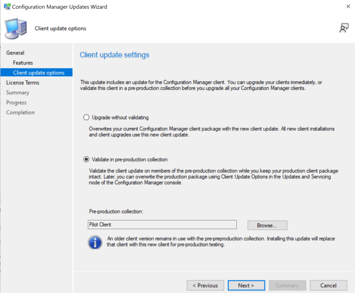Screen dimensions: 355x293
Task: Click the Validate the client update description
Action: 213,177
